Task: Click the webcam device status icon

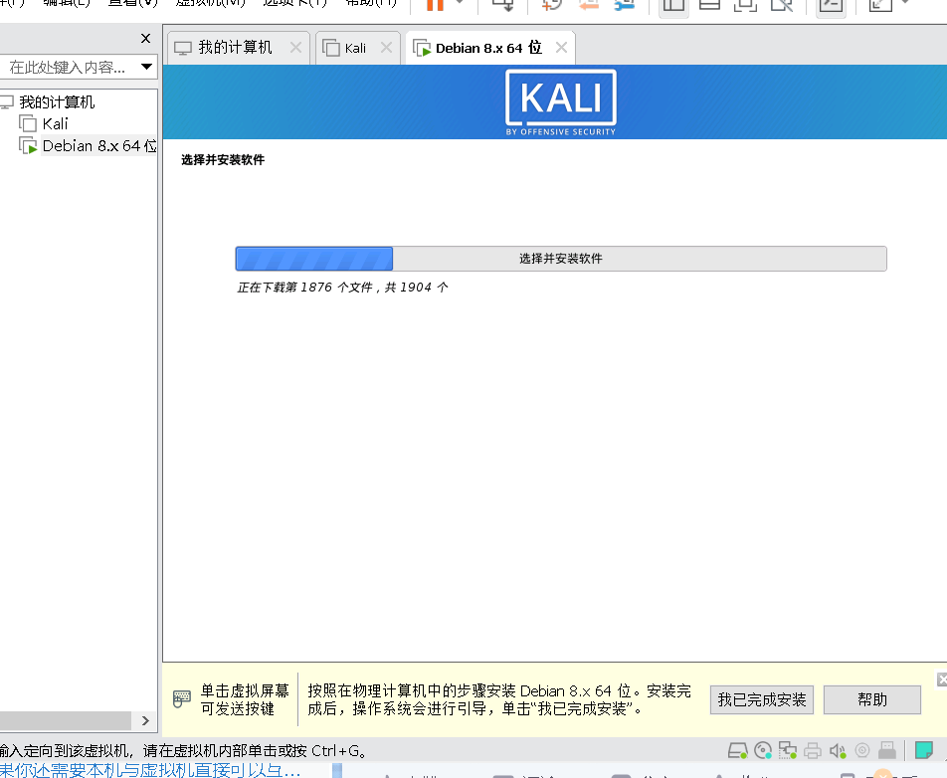Action: (861, 750)
